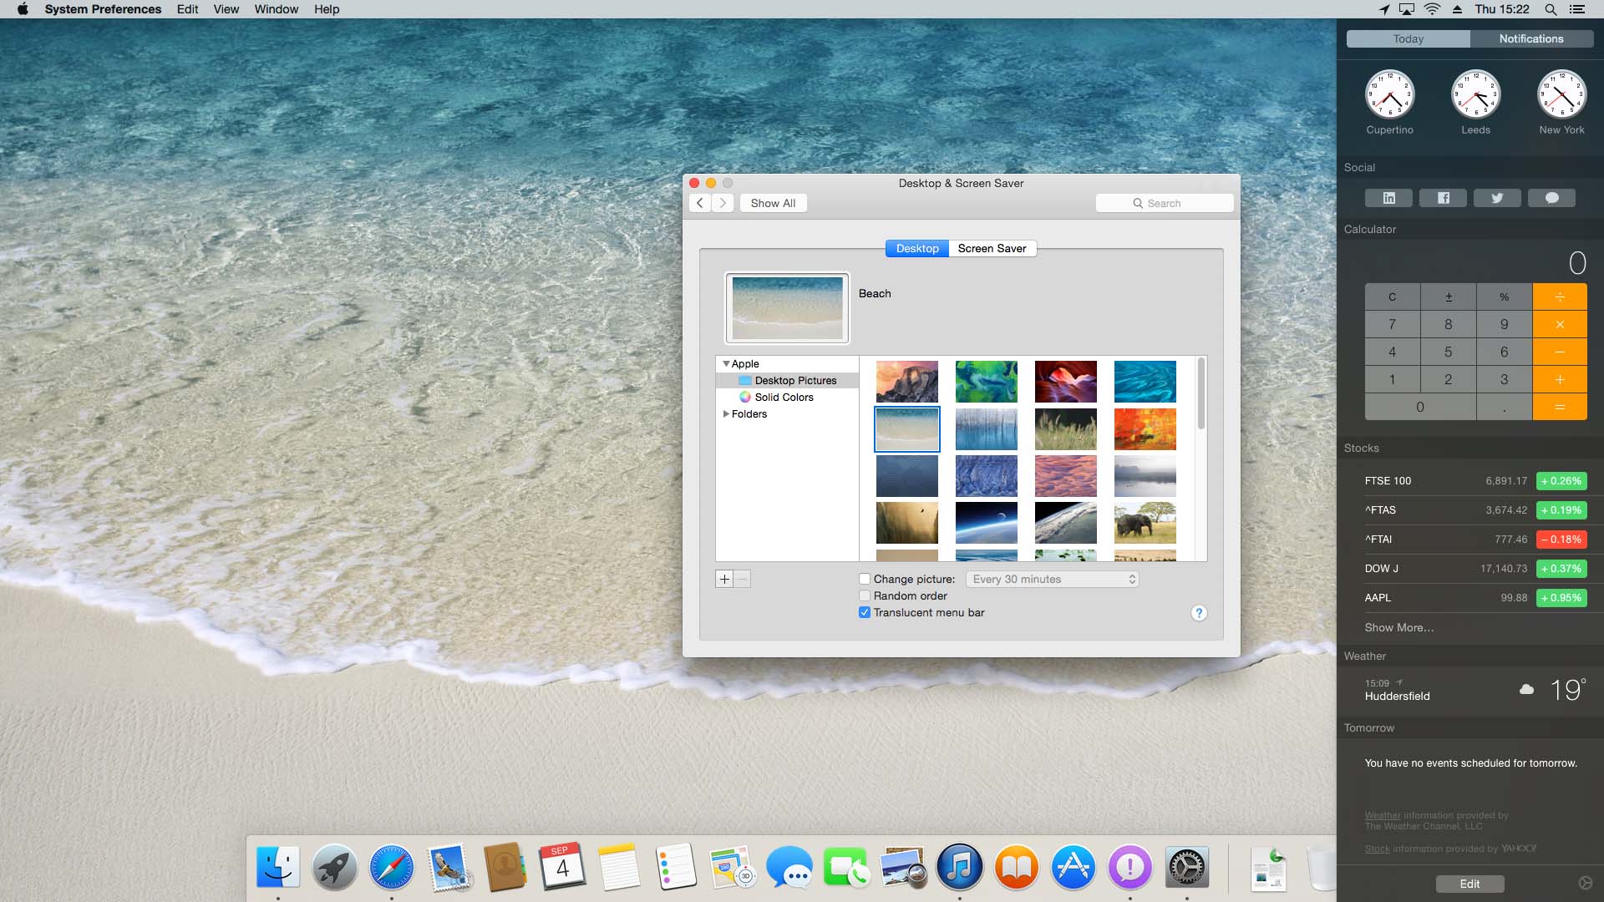Image resolution: width=1604 pixels, height=902 pixels.
Task: Open Safari from the Dock
Action: pos(391,868)
